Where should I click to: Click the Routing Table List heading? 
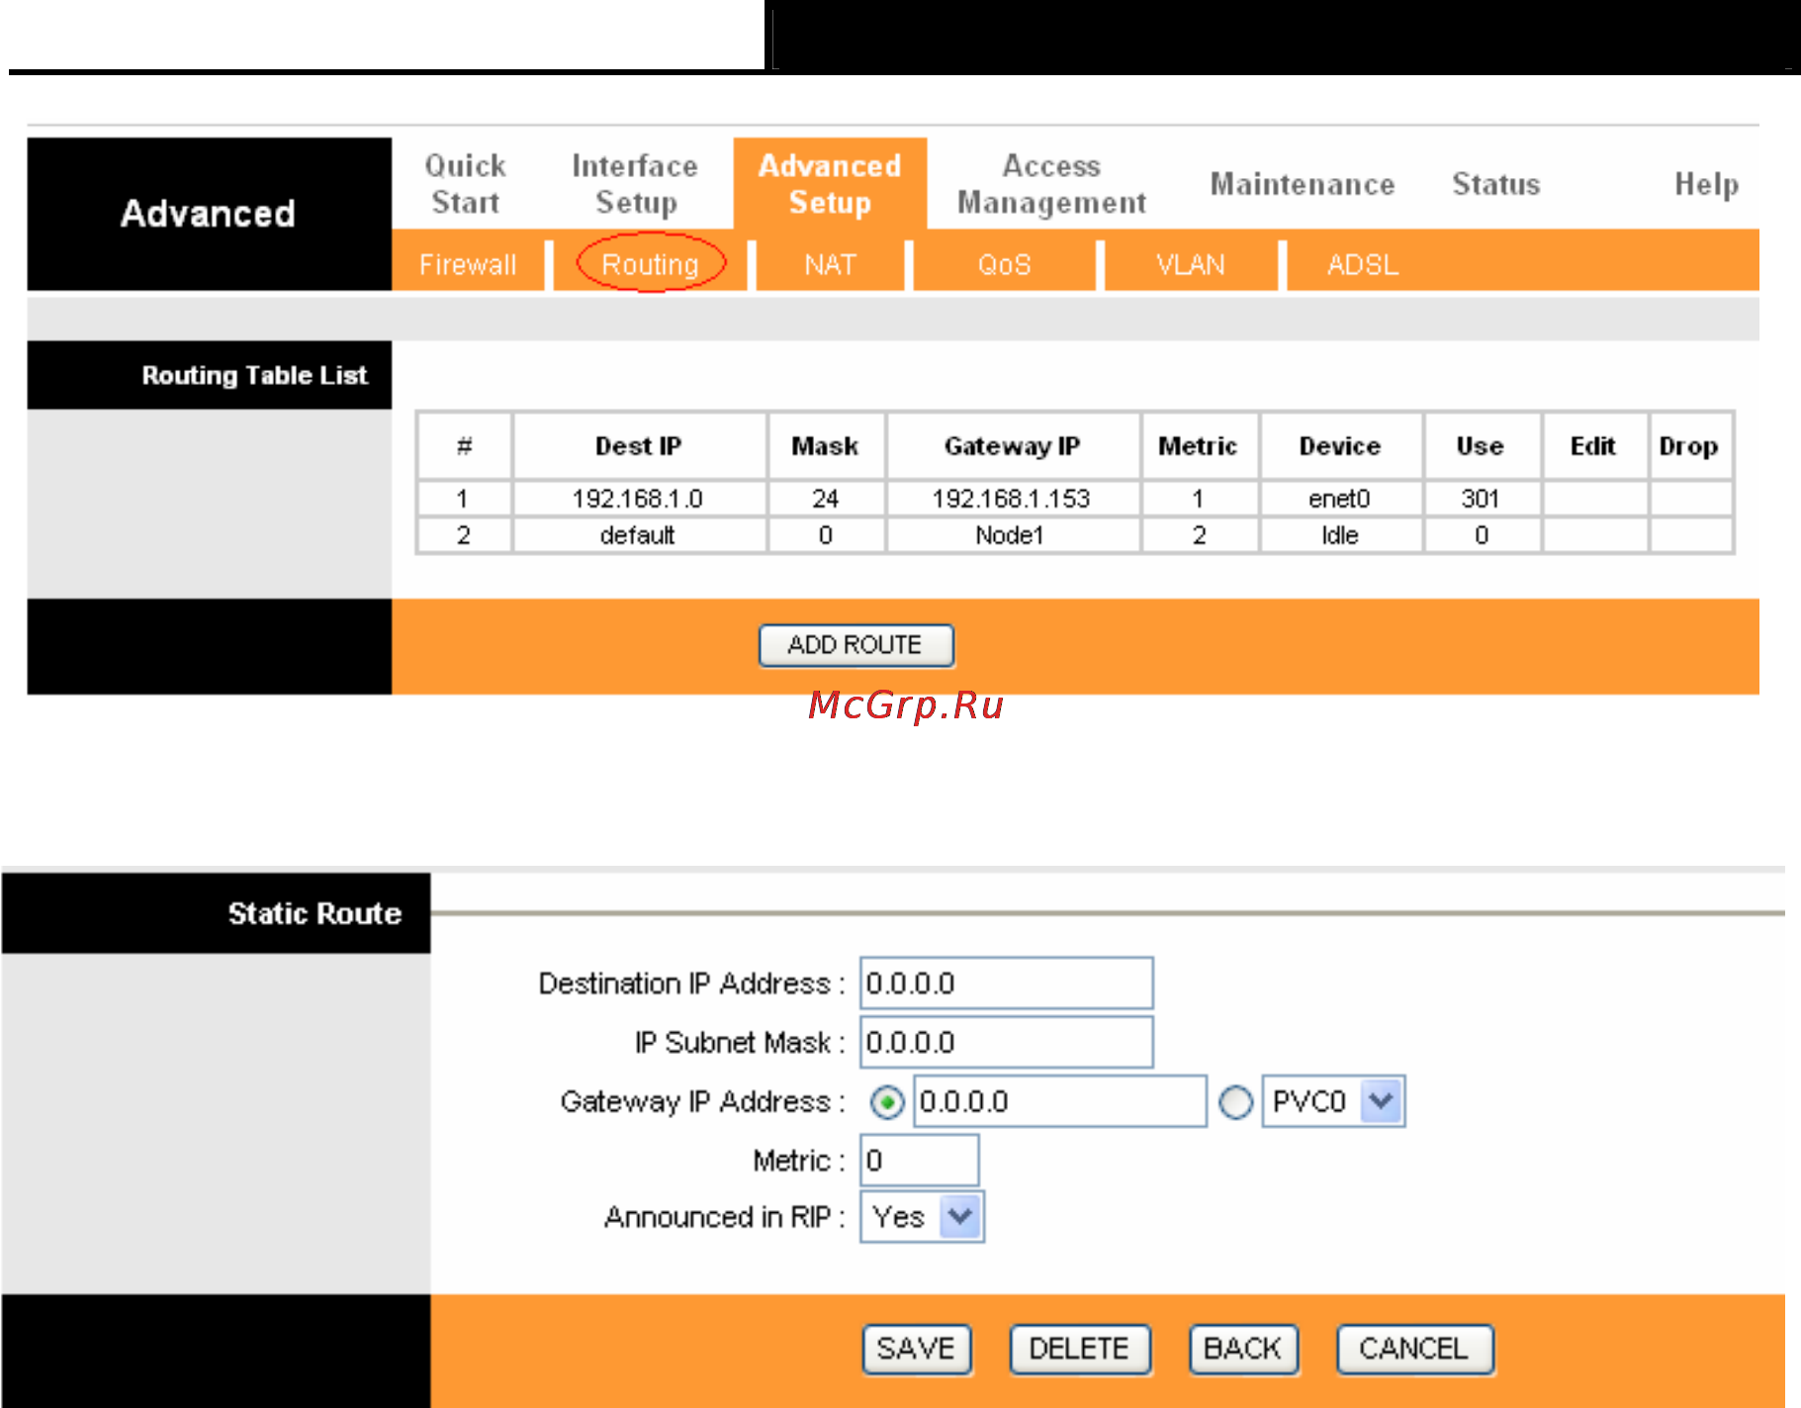coord(254,375)
